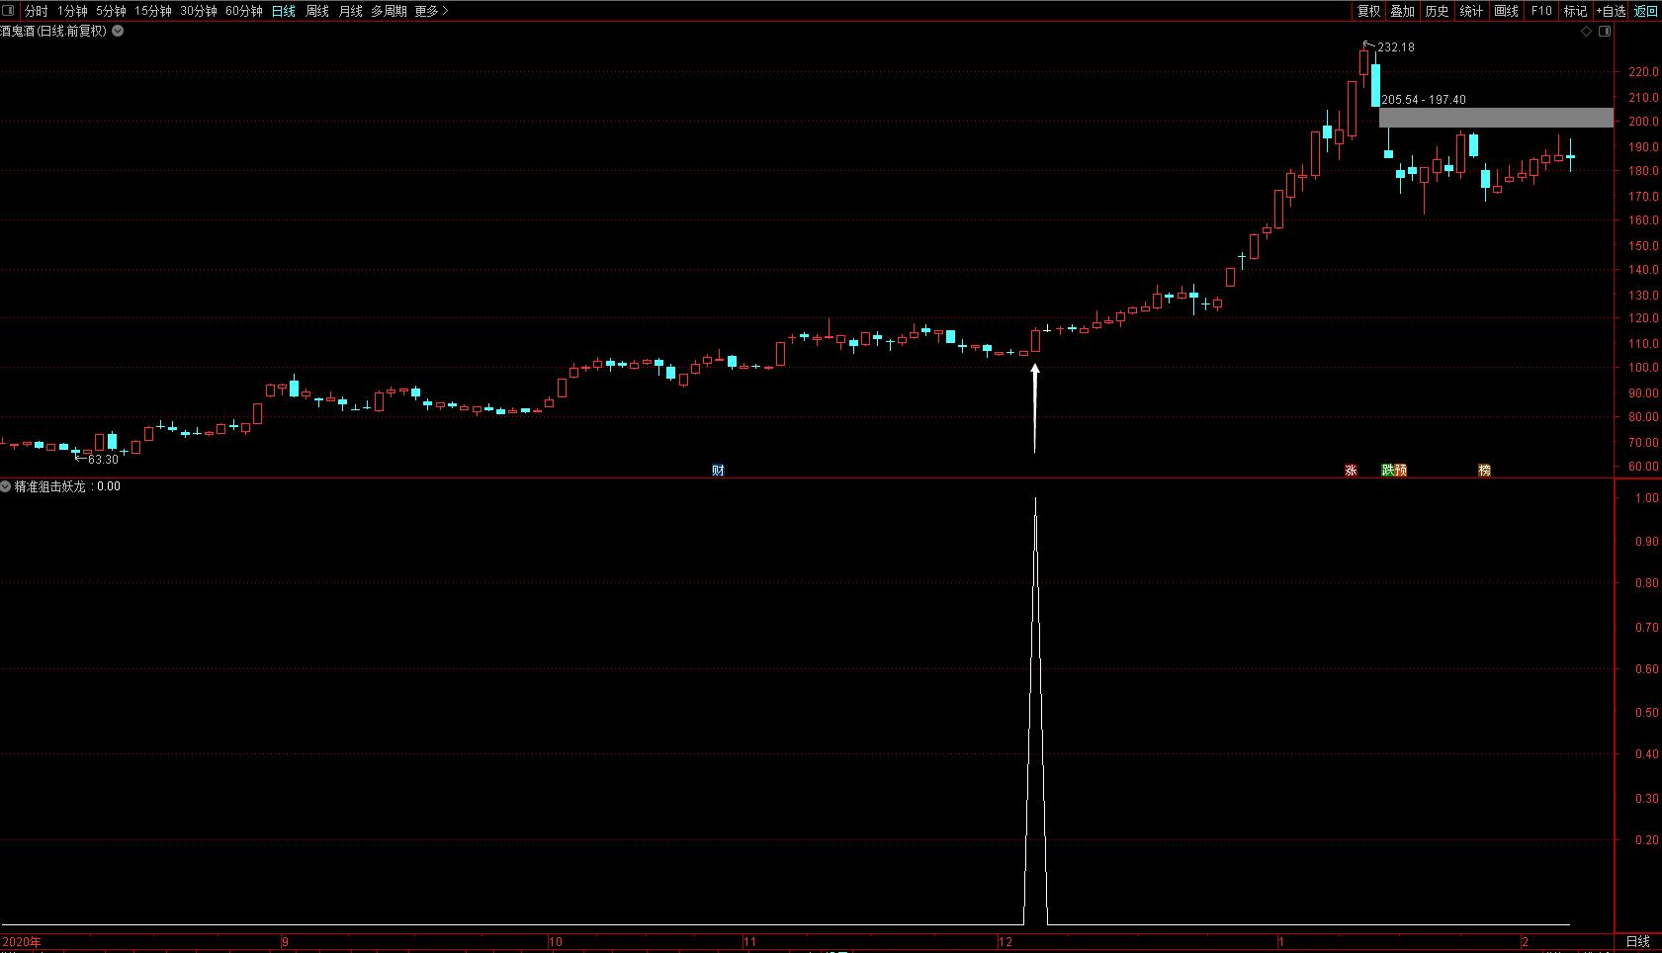
Task: Toggle 叠加 overlay option
Action: [x=1402, y=11]
